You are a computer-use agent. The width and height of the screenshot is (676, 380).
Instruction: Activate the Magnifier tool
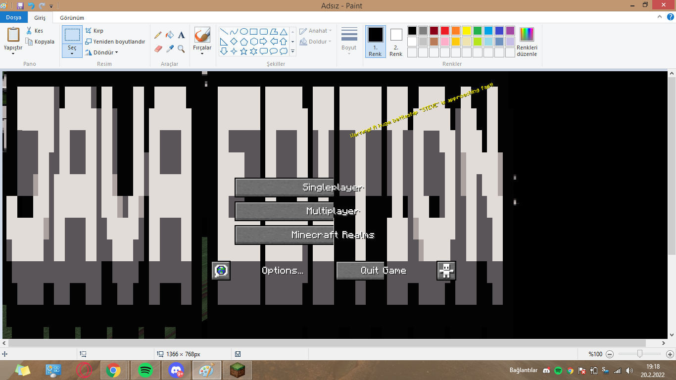pyautogui.click(x=182, y=48)
